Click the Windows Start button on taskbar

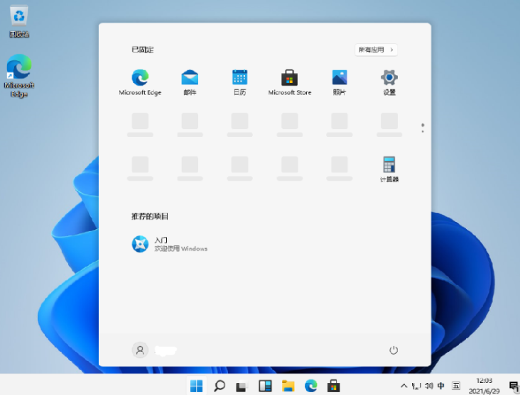(196, 386)
